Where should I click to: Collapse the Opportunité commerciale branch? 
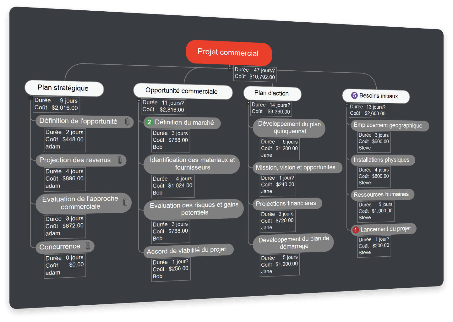click(x=139, y=101)
